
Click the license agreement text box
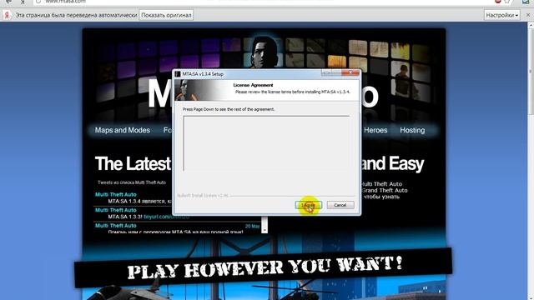coord(266,143)
